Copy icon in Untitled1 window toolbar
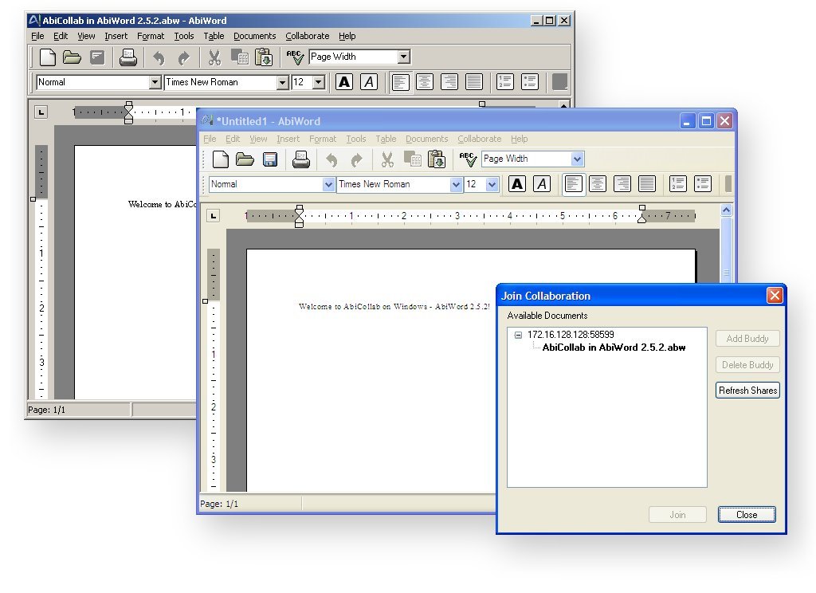 413,159
